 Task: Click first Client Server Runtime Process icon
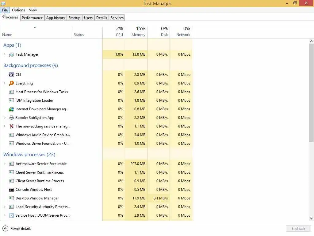pyautogui.click(x=11, y=172)
